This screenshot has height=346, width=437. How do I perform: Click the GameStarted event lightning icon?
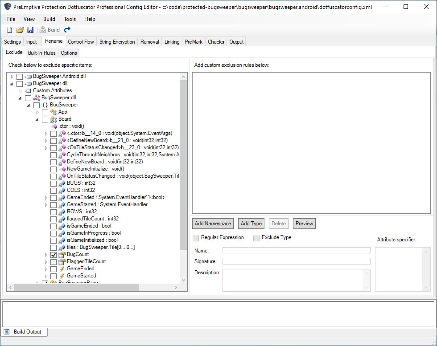[62, 276]
